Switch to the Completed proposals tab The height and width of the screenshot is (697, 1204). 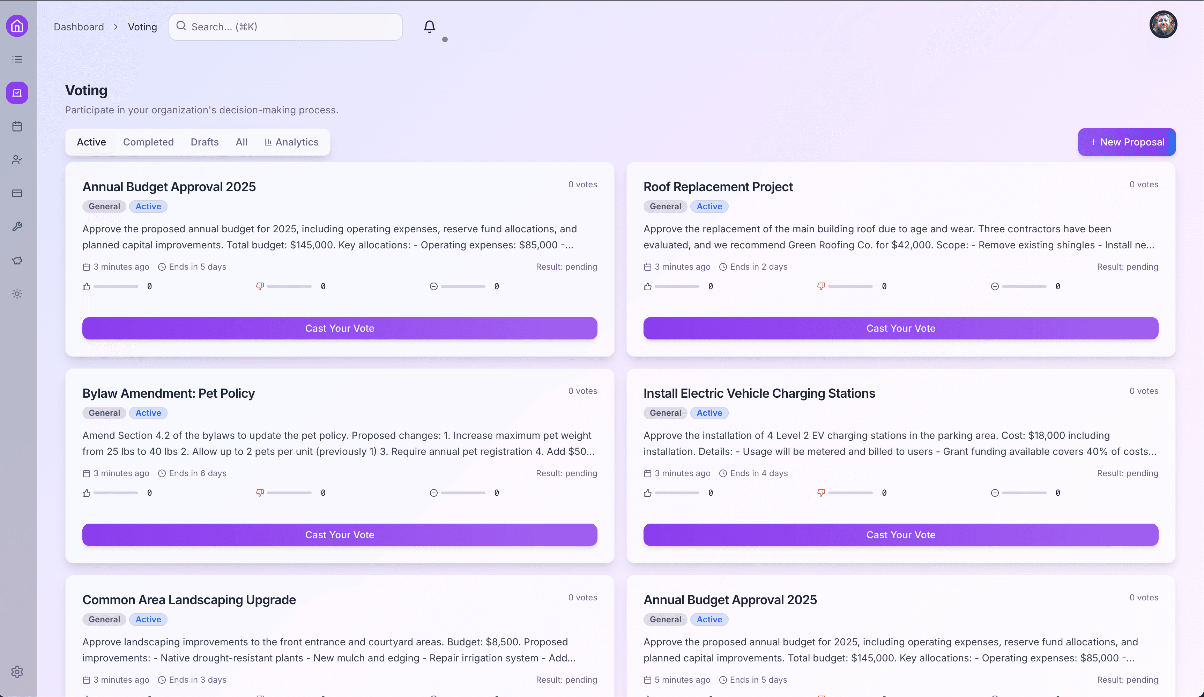click(x=149, y=142)
